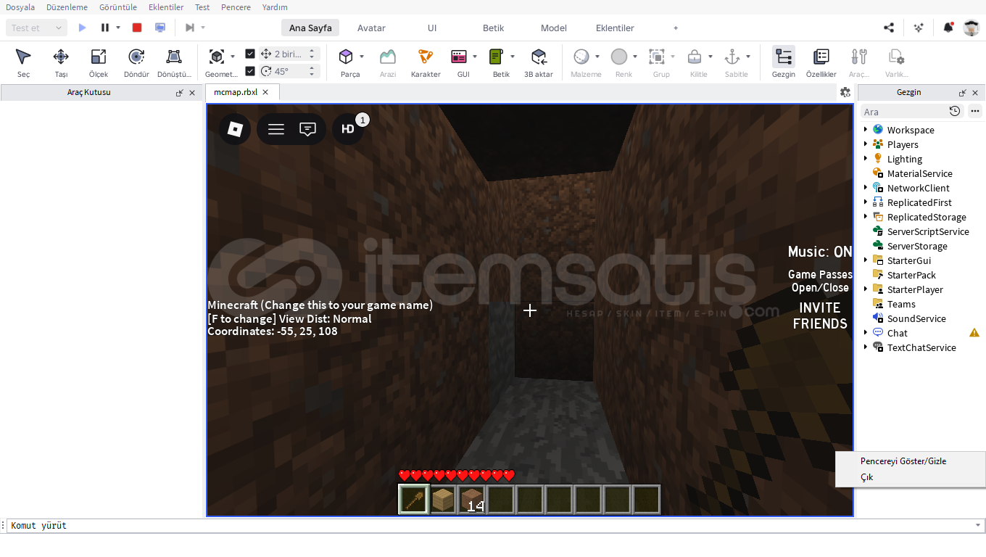This screenshot has height=557, width=986.
Task: Expand the StarterGui node
Action: click(x=866, y=260)
